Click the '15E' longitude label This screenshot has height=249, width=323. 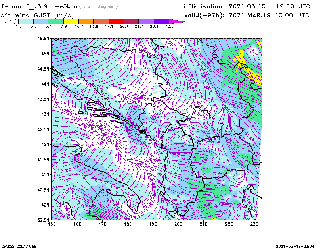coord(52,224)
